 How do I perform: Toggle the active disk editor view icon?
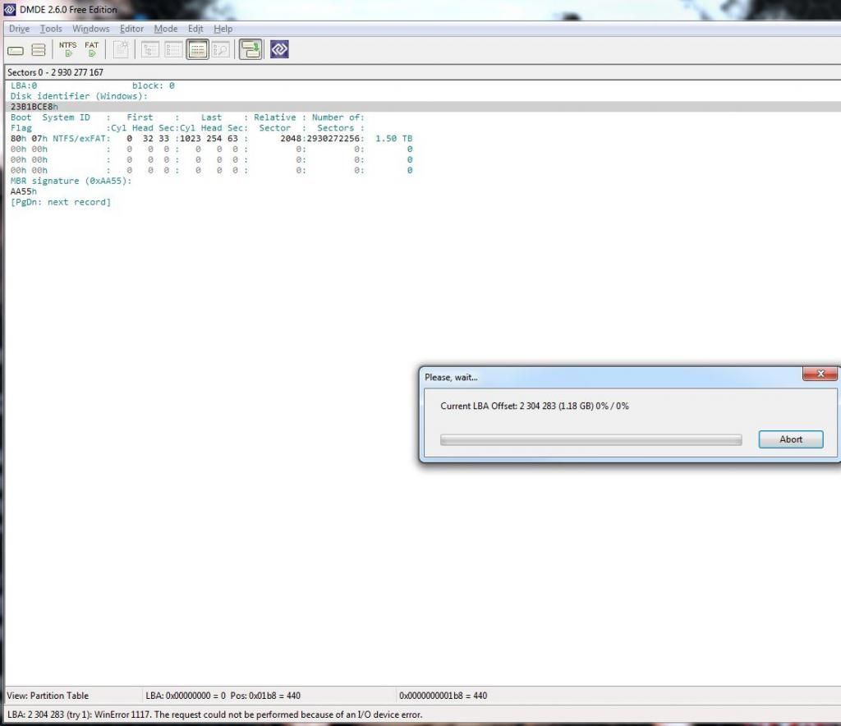pyautogui.click(x=197, y=50)
